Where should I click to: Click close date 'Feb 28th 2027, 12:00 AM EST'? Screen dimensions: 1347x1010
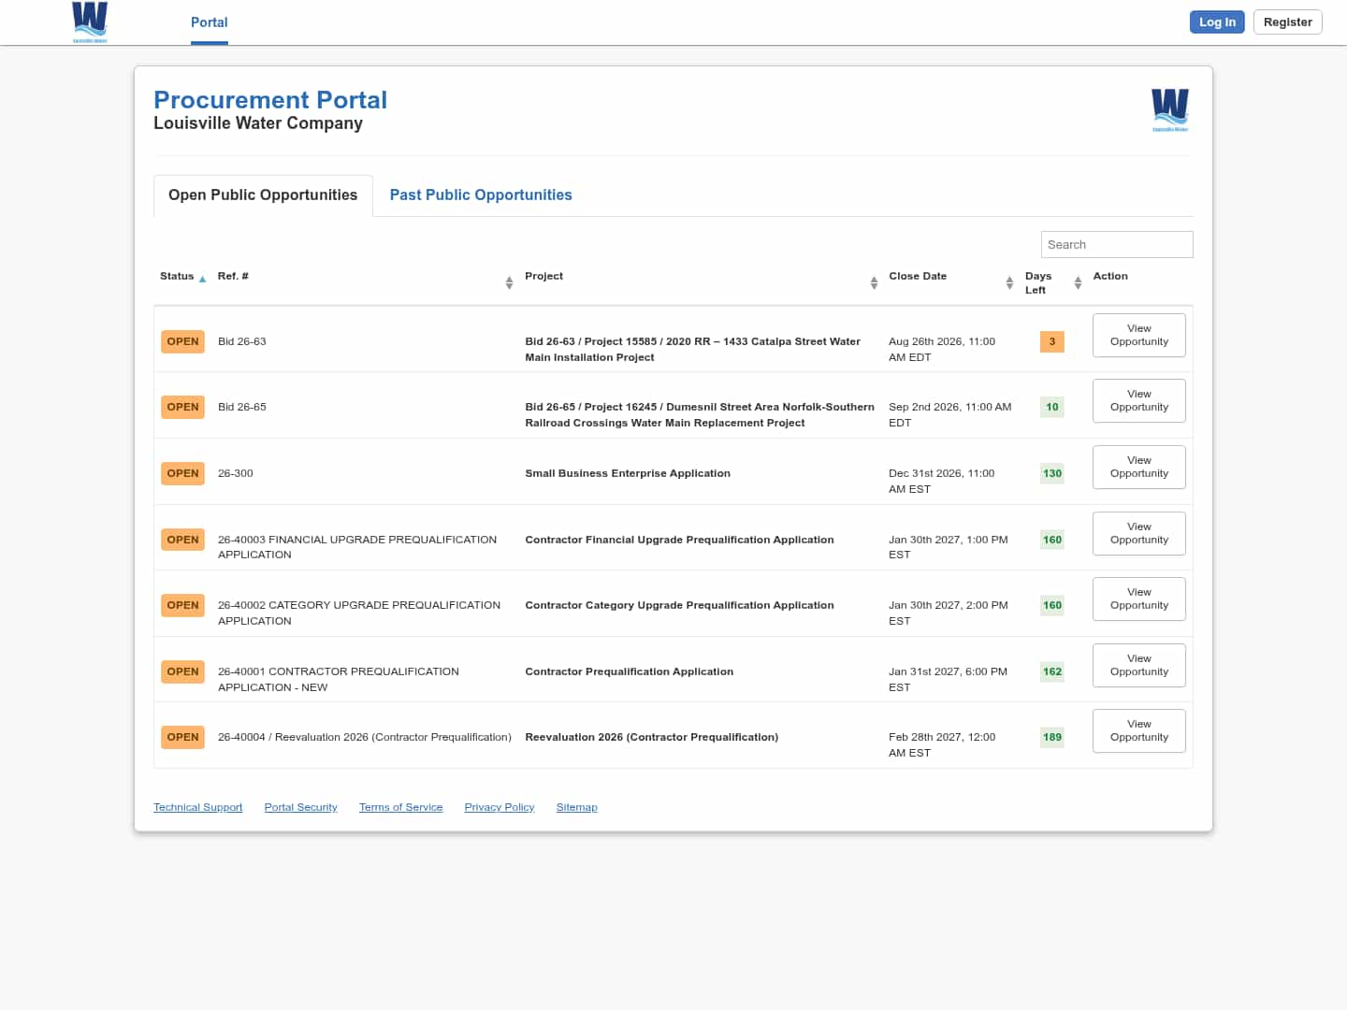pyautogui.click(x=942, y=744)
